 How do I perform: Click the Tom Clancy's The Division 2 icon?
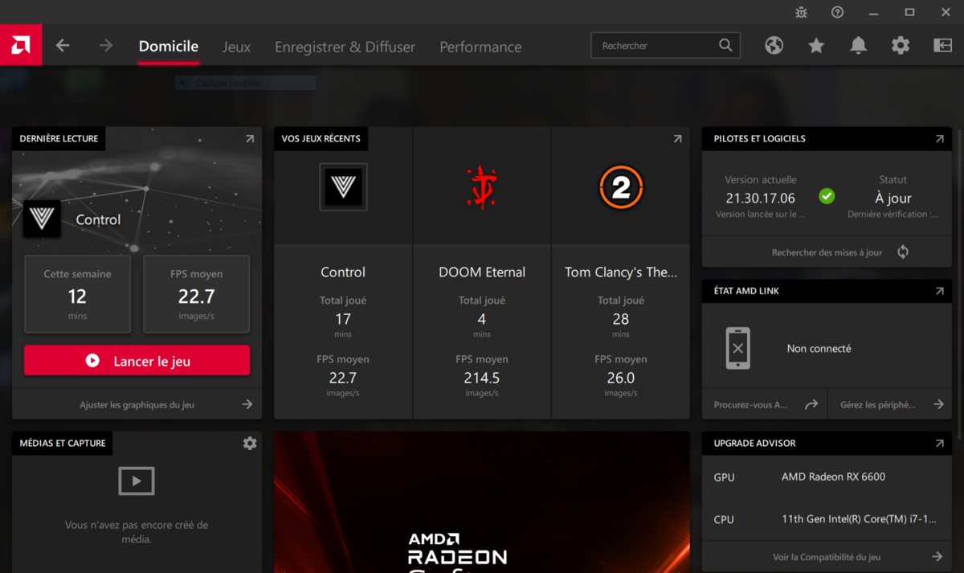coord(621,187)
